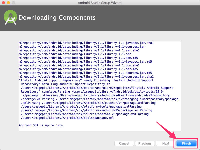Click the library-1.1.pom.sha1 log line

point(79,65)
